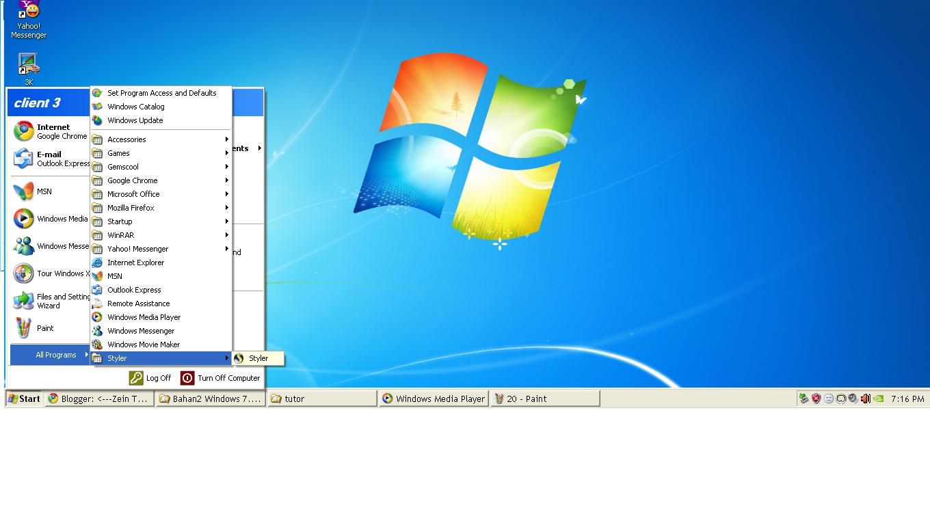Start Tour Windows XP
Screen dimensions: 930x525
click(x=51, y=273)
